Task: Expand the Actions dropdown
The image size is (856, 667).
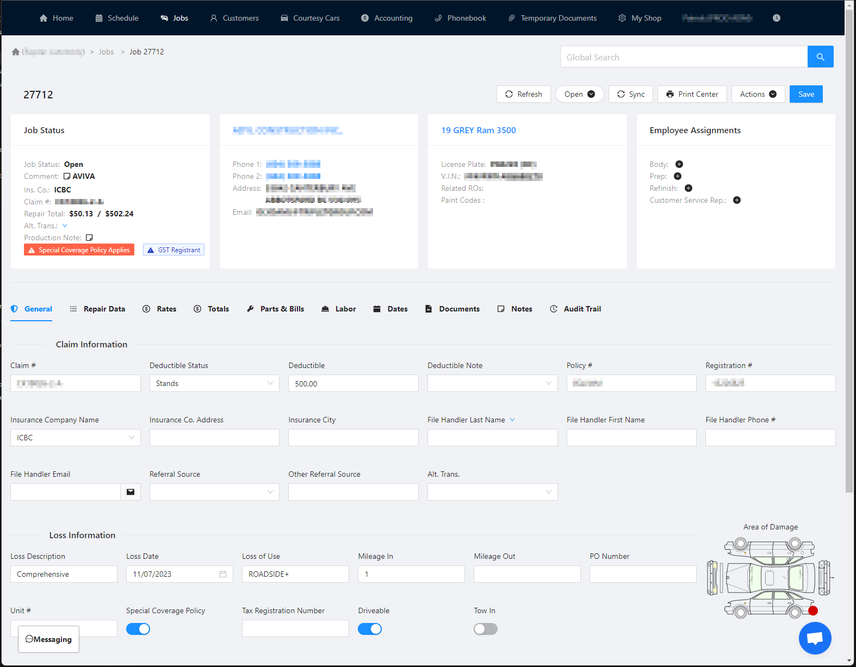Action: coord(758,94)
